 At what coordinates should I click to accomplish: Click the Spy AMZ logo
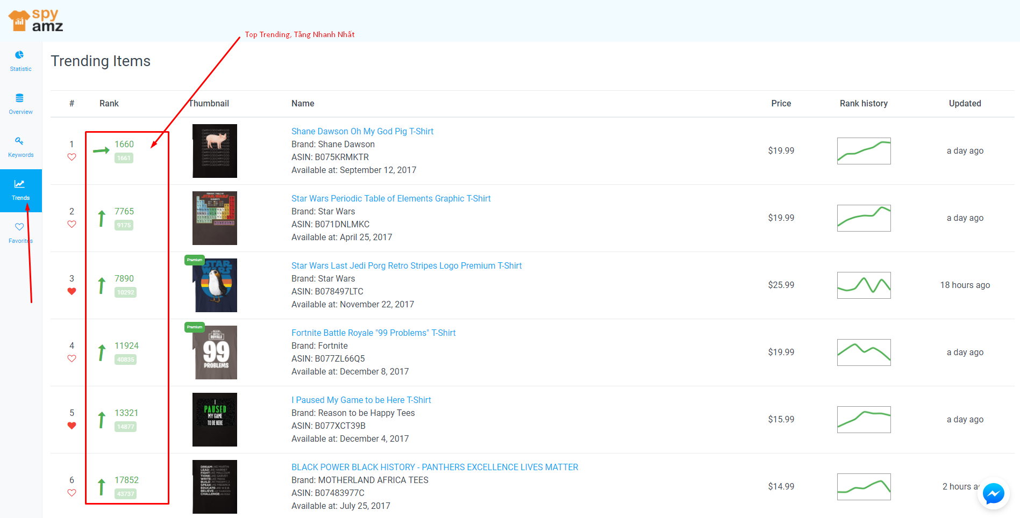pos(35,20)
